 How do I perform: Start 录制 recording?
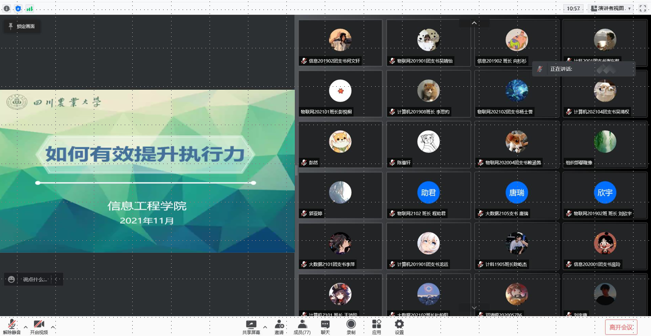[x=351, y=327]
